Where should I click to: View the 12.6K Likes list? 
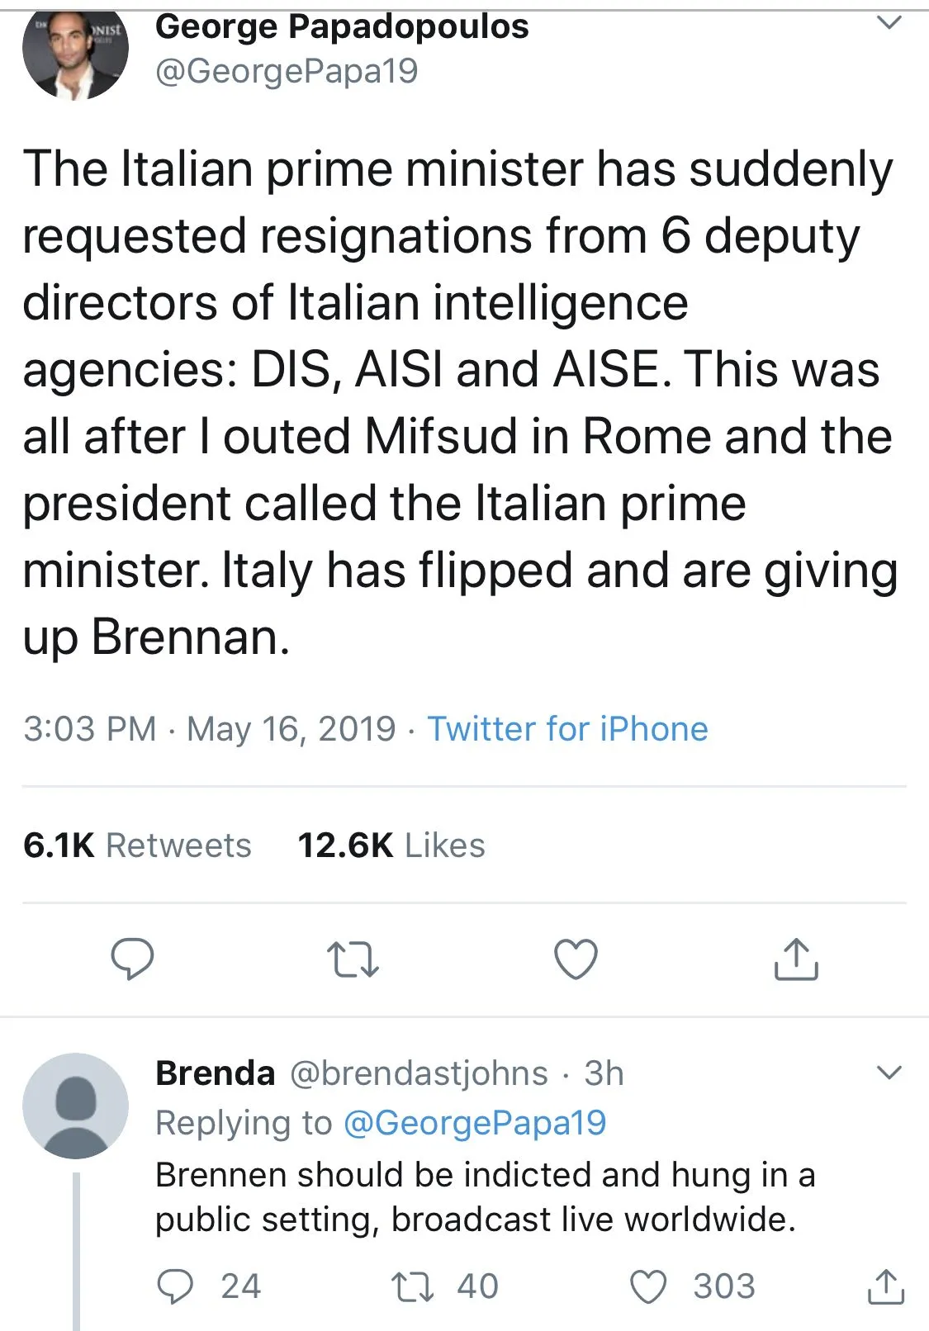[391, 845]
